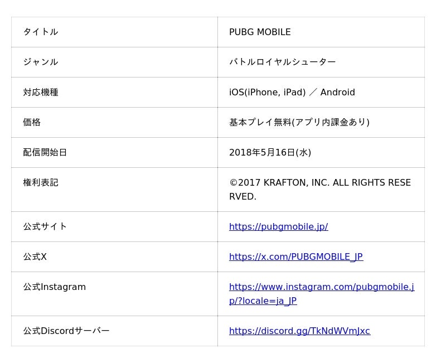Click the バトルロイヤルシューター genre text
Image resolution: width=446 pixels, height=363 pixels.
[x=282, y=62]
